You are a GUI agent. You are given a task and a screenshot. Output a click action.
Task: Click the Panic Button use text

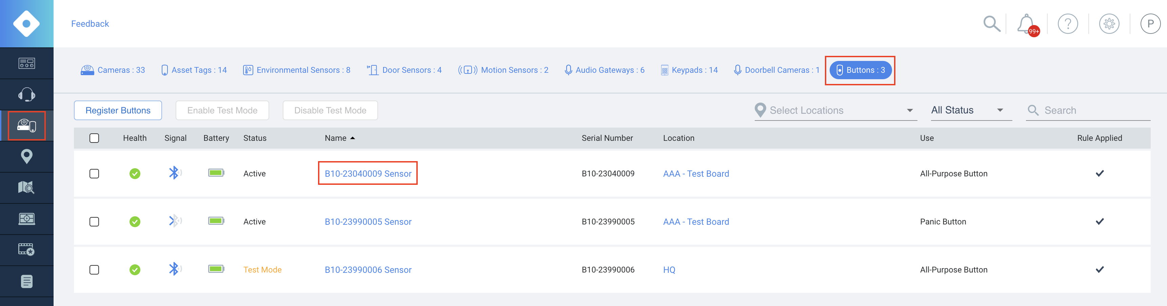[x=943, y=221]
